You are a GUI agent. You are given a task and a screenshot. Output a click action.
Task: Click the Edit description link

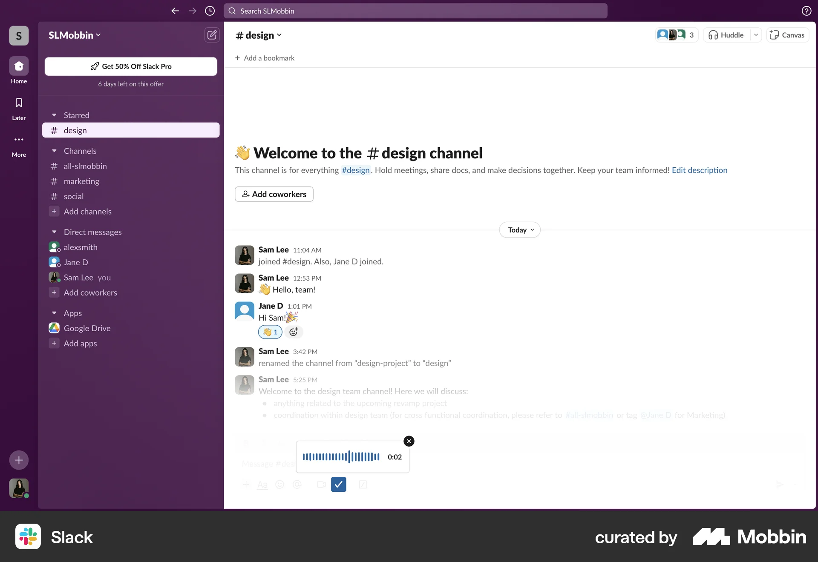(699, 170)
